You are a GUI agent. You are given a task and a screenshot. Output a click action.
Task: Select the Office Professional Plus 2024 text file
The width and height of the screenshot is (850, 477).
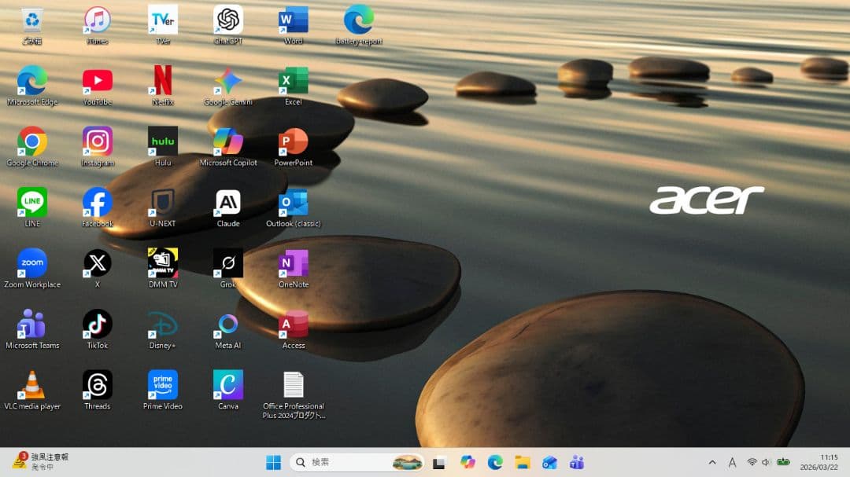click(x=294, y=386)
